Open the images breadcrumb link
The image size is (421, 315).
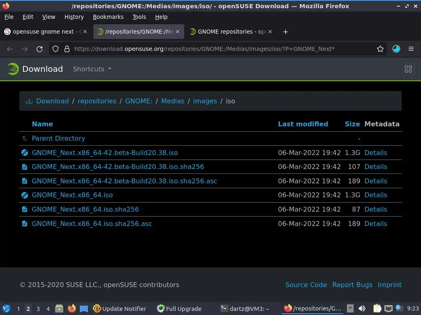(205, 101)
